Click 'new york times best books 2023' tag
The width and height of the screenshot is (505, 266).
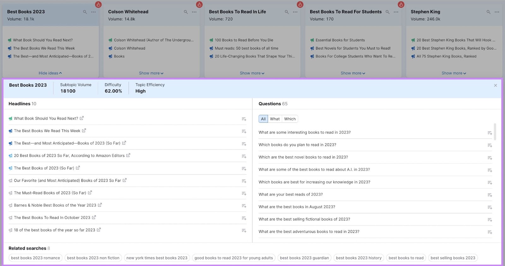[x=157, y=258]
